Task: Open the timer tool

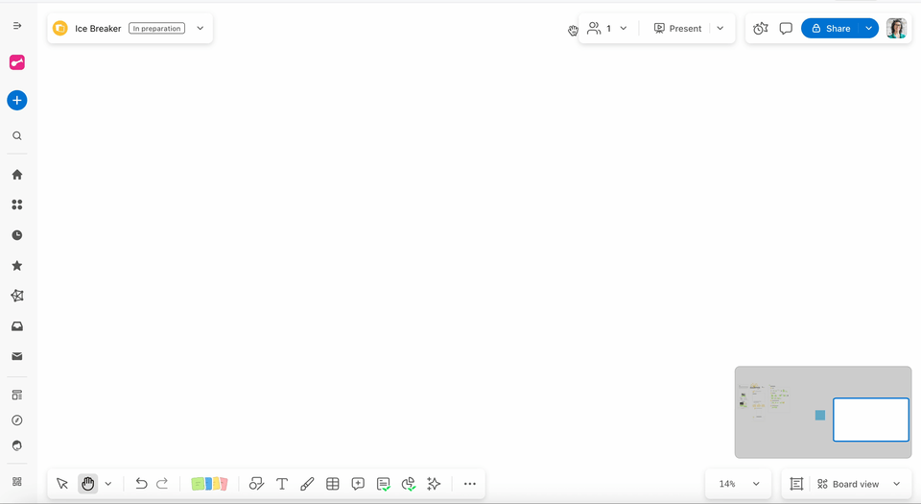Action: pos(761,28)
